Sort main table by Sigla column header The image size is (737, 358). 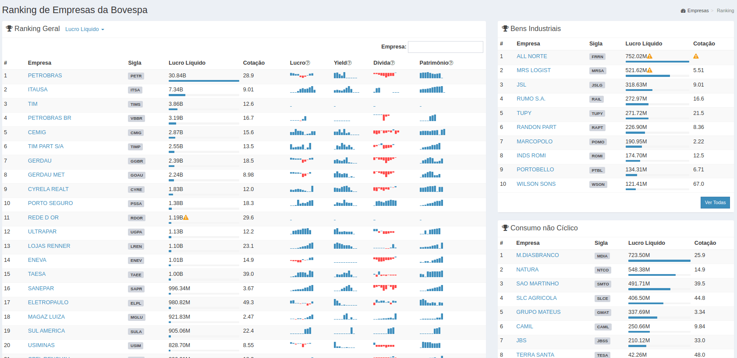135,63
